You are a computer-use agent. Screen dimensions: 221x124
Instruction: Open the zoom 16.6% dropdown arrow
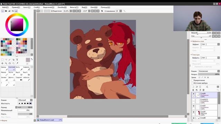(x=71, y=11)
